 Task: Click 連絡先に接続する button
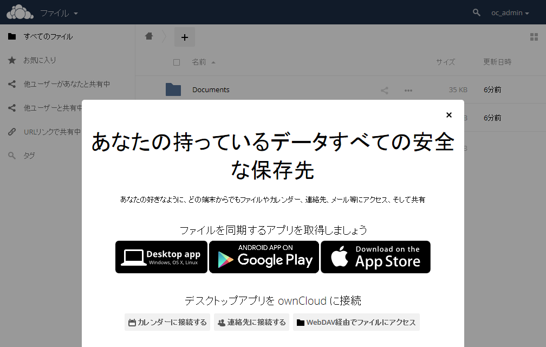(251, 322)
